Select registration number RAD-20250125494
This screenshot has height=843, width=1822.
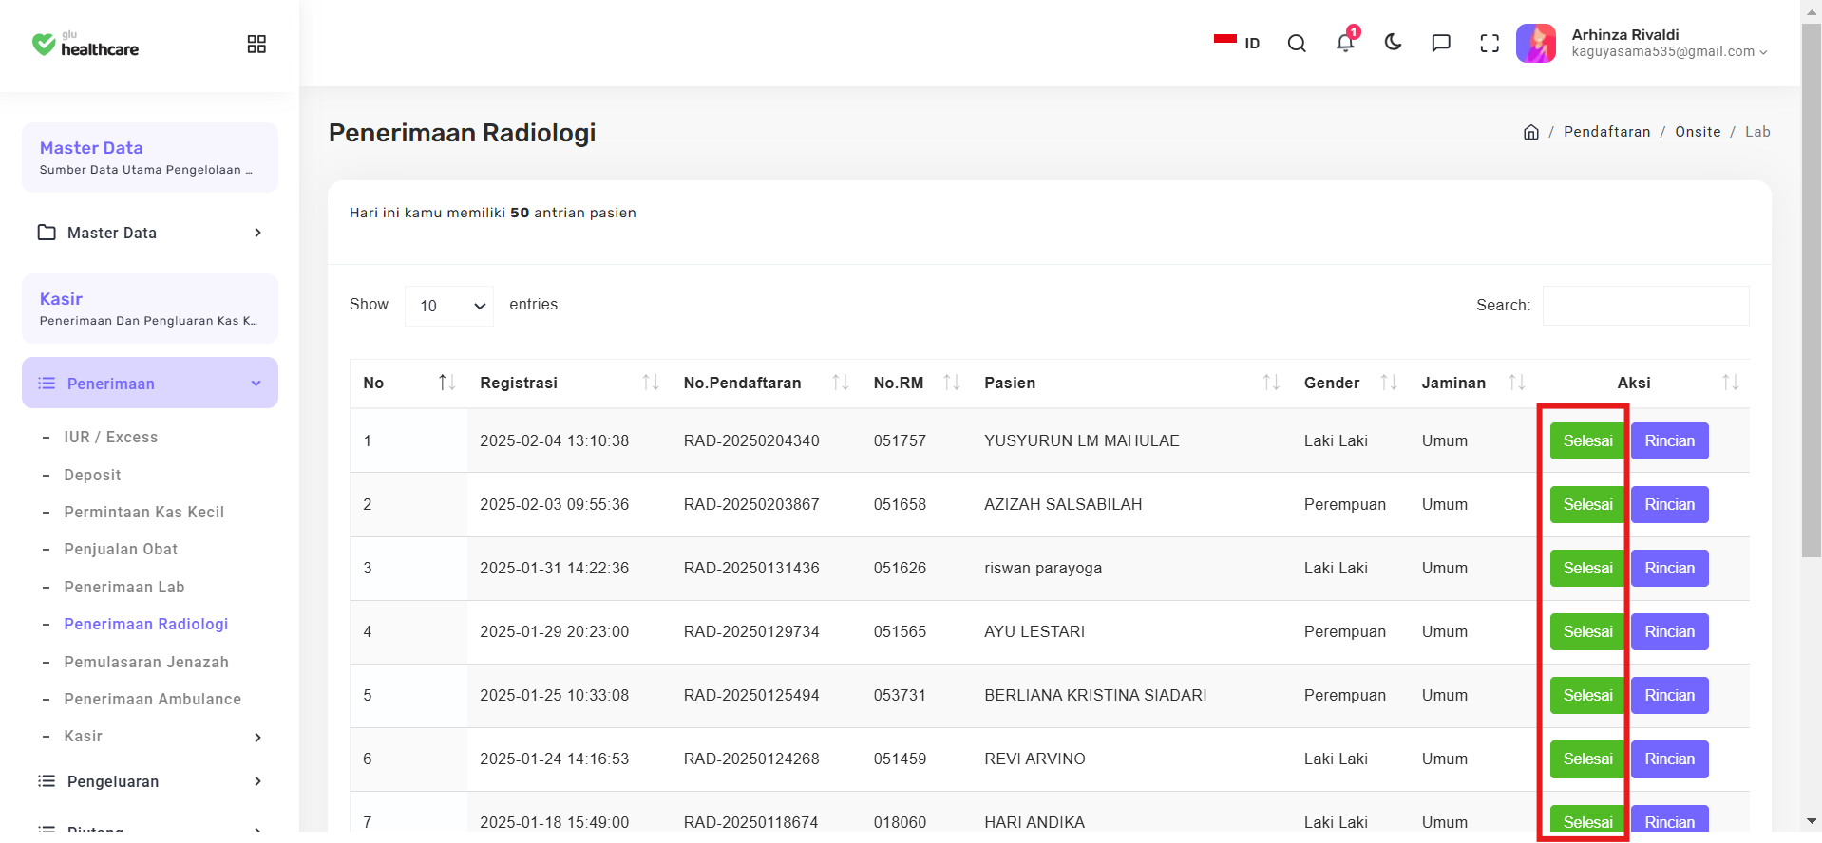click(751, 695)
